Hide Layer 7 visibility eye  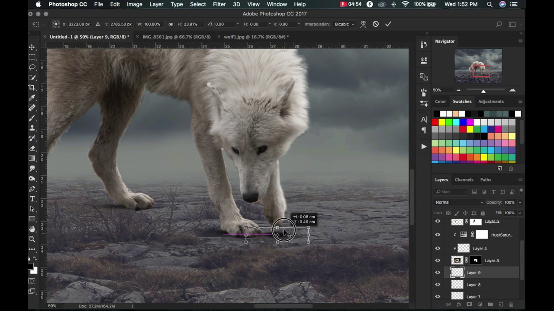(438, 296)
